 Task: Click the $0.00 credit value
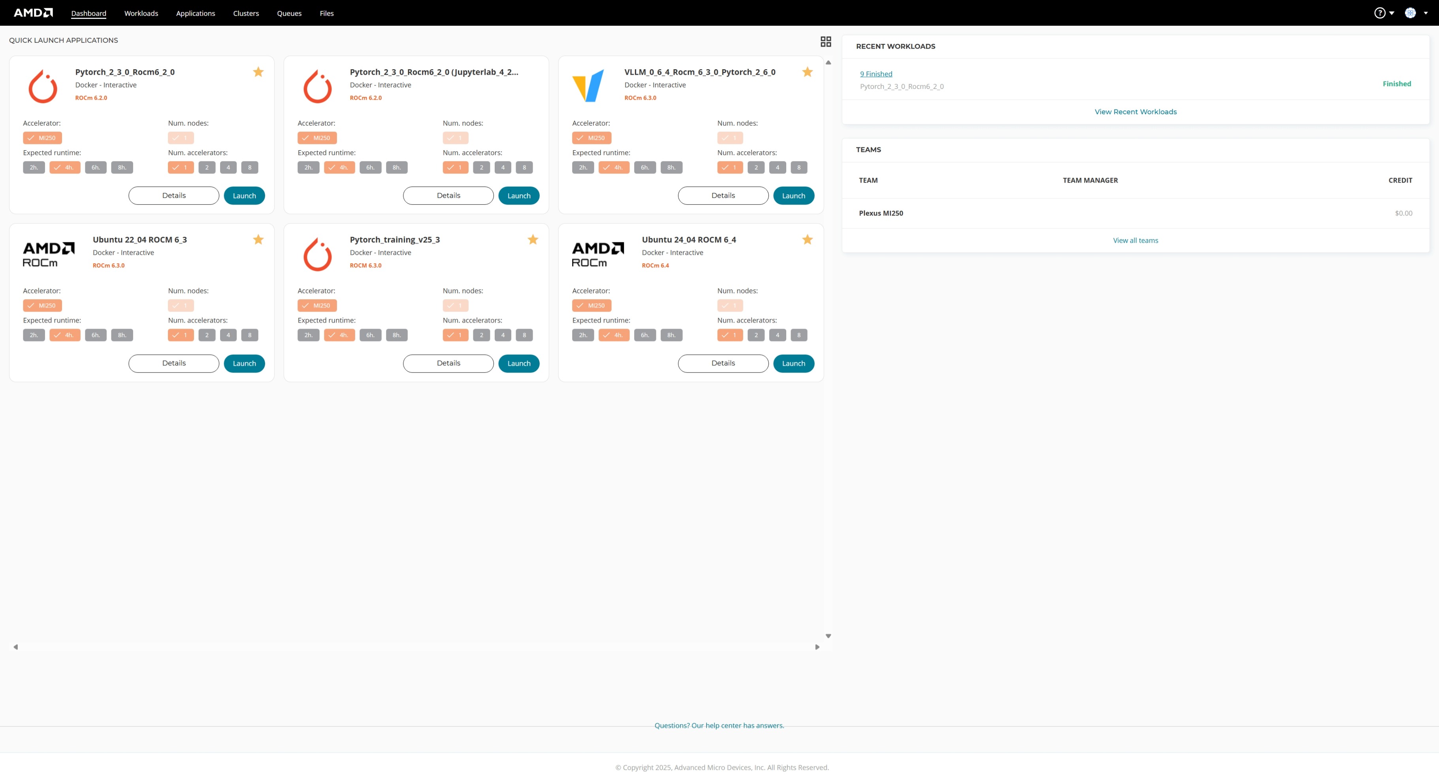1403,213
